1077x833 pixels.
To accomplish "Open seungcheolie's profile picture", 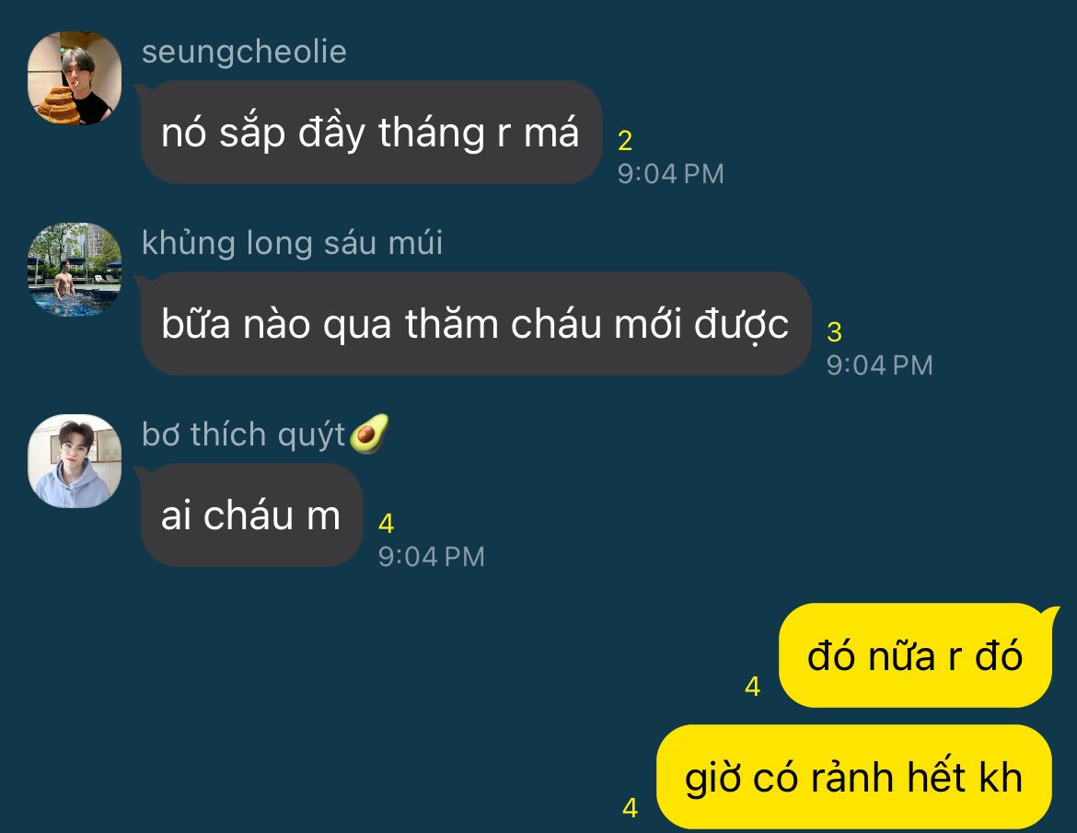I will (x=75, y=78).
